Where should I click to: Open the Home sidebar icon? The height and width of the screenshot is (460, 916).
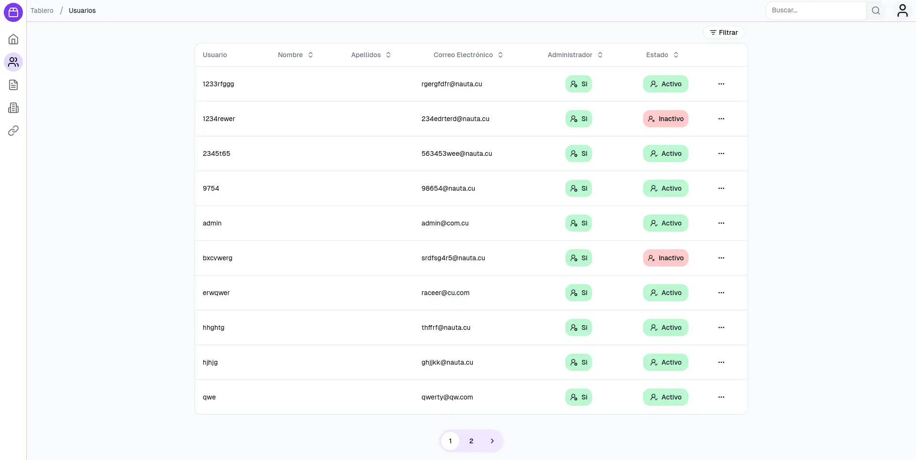[13, 39]
